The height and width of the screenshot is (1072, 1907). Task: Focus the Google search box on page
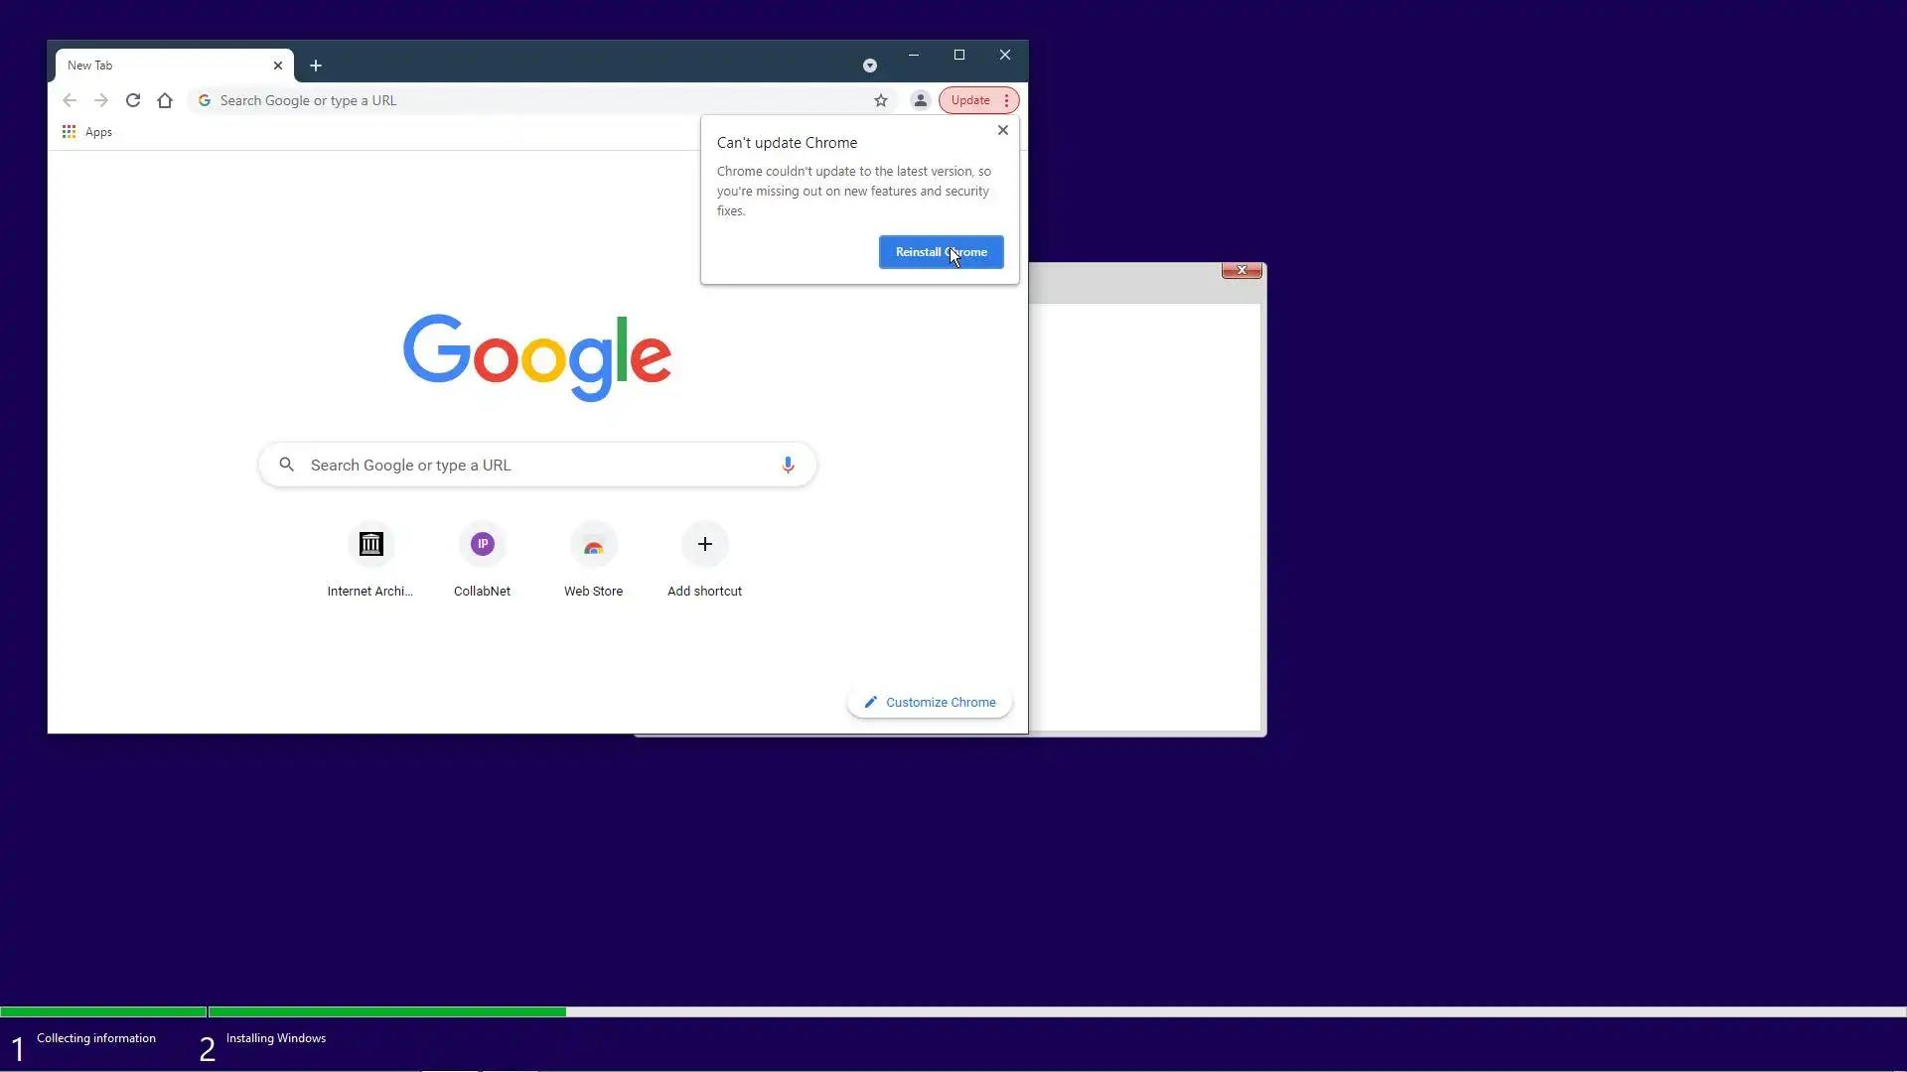[x=536, y=465]
